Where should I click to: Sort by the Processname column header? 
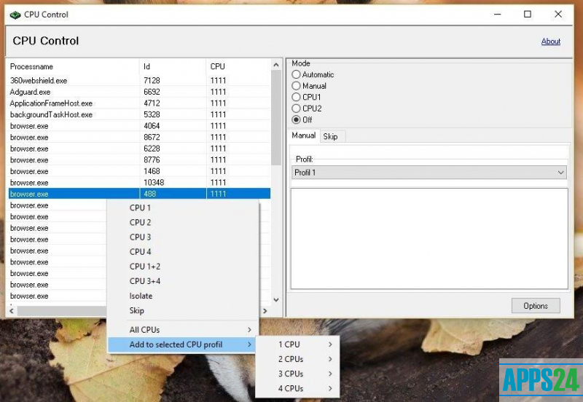71,66
